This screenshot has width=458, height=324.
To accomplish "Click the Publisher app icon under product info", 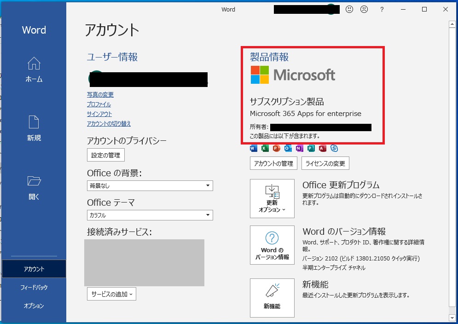I will point(311,148).
